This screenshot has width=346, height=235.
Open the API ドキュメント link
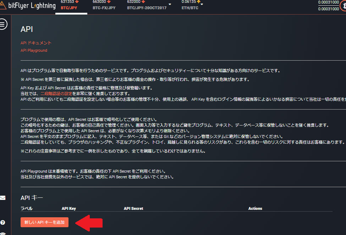(x=36, y=43)
